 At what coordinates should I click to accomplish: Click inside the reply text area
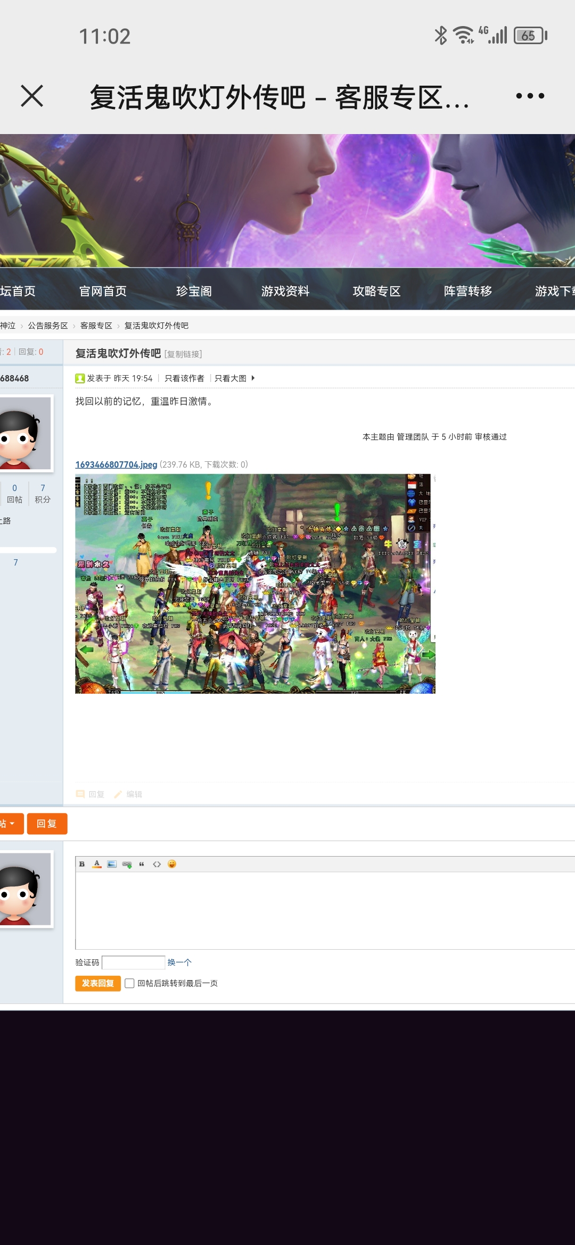325,910
